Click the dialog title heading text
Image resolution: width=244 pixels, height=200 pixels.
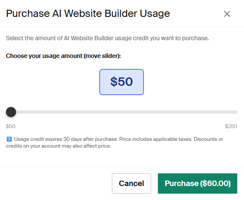click(88, 14)
